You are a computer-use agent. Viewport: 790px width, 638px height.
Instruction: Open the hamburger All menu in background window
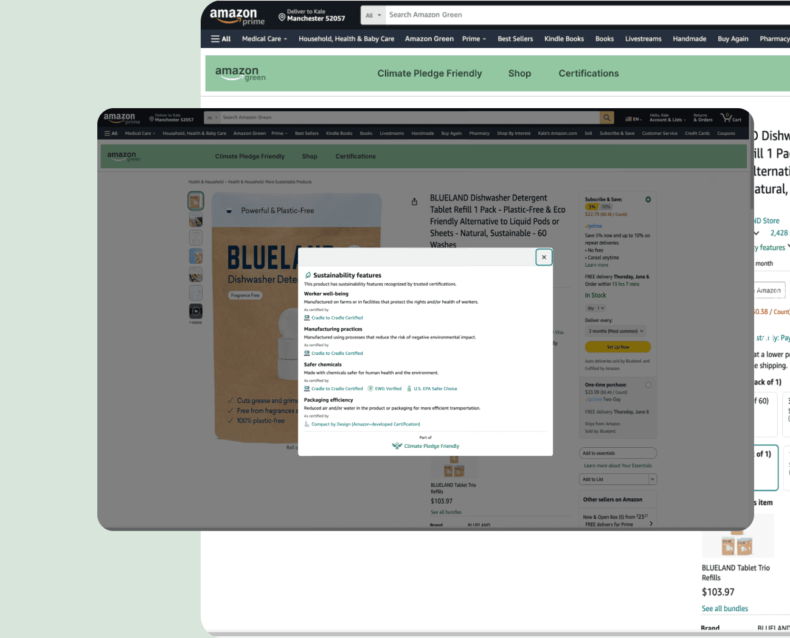[x=221, y=39]
